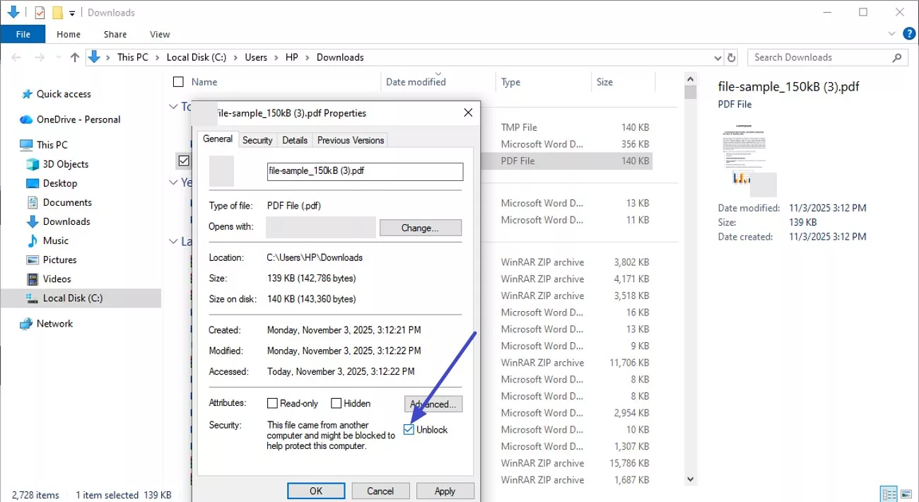Click the search magnifier in the Search Downloads box
This screenshot has width=919, height=502.
tap(896, 57)
